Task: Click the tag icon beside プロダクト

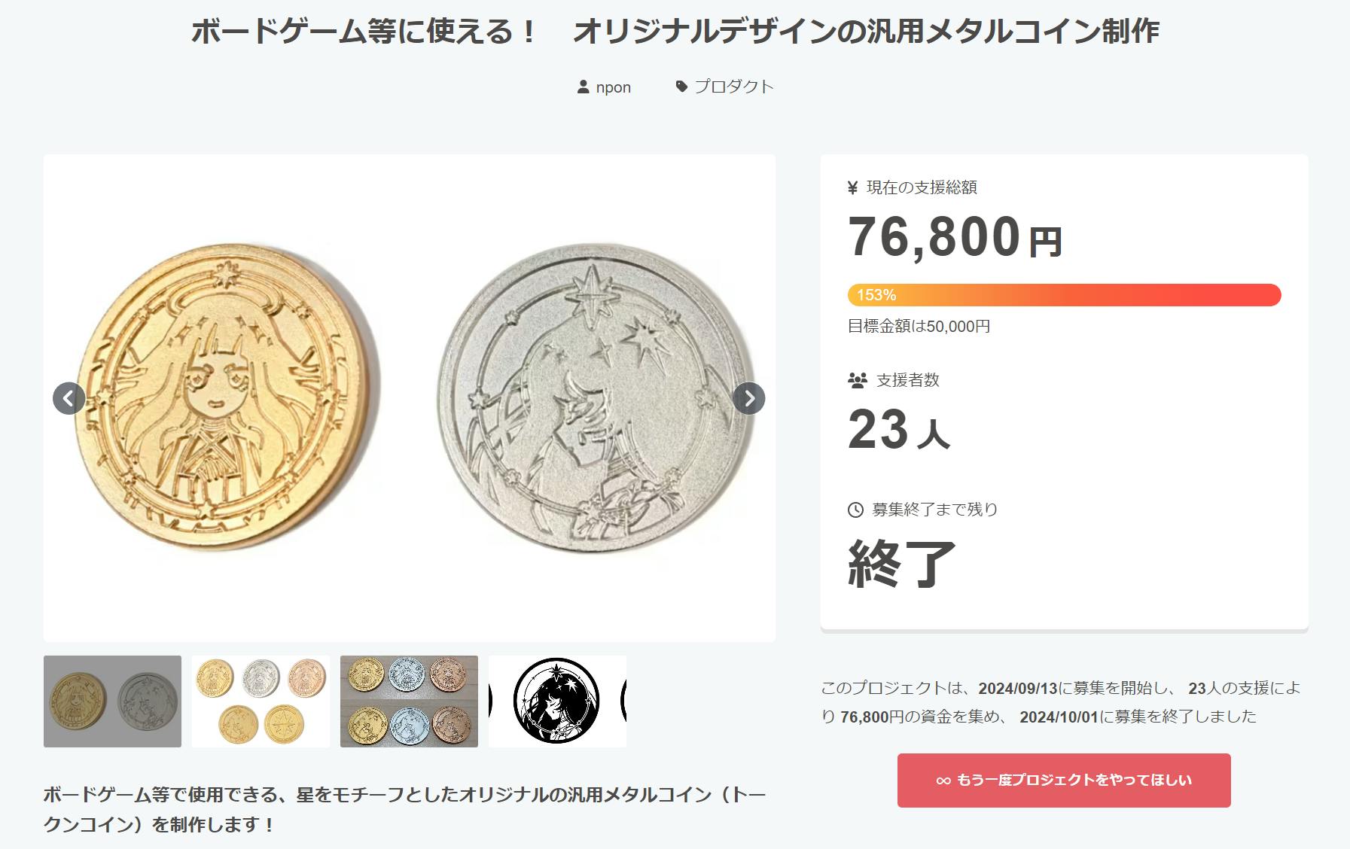Action: tap(681, 87)
